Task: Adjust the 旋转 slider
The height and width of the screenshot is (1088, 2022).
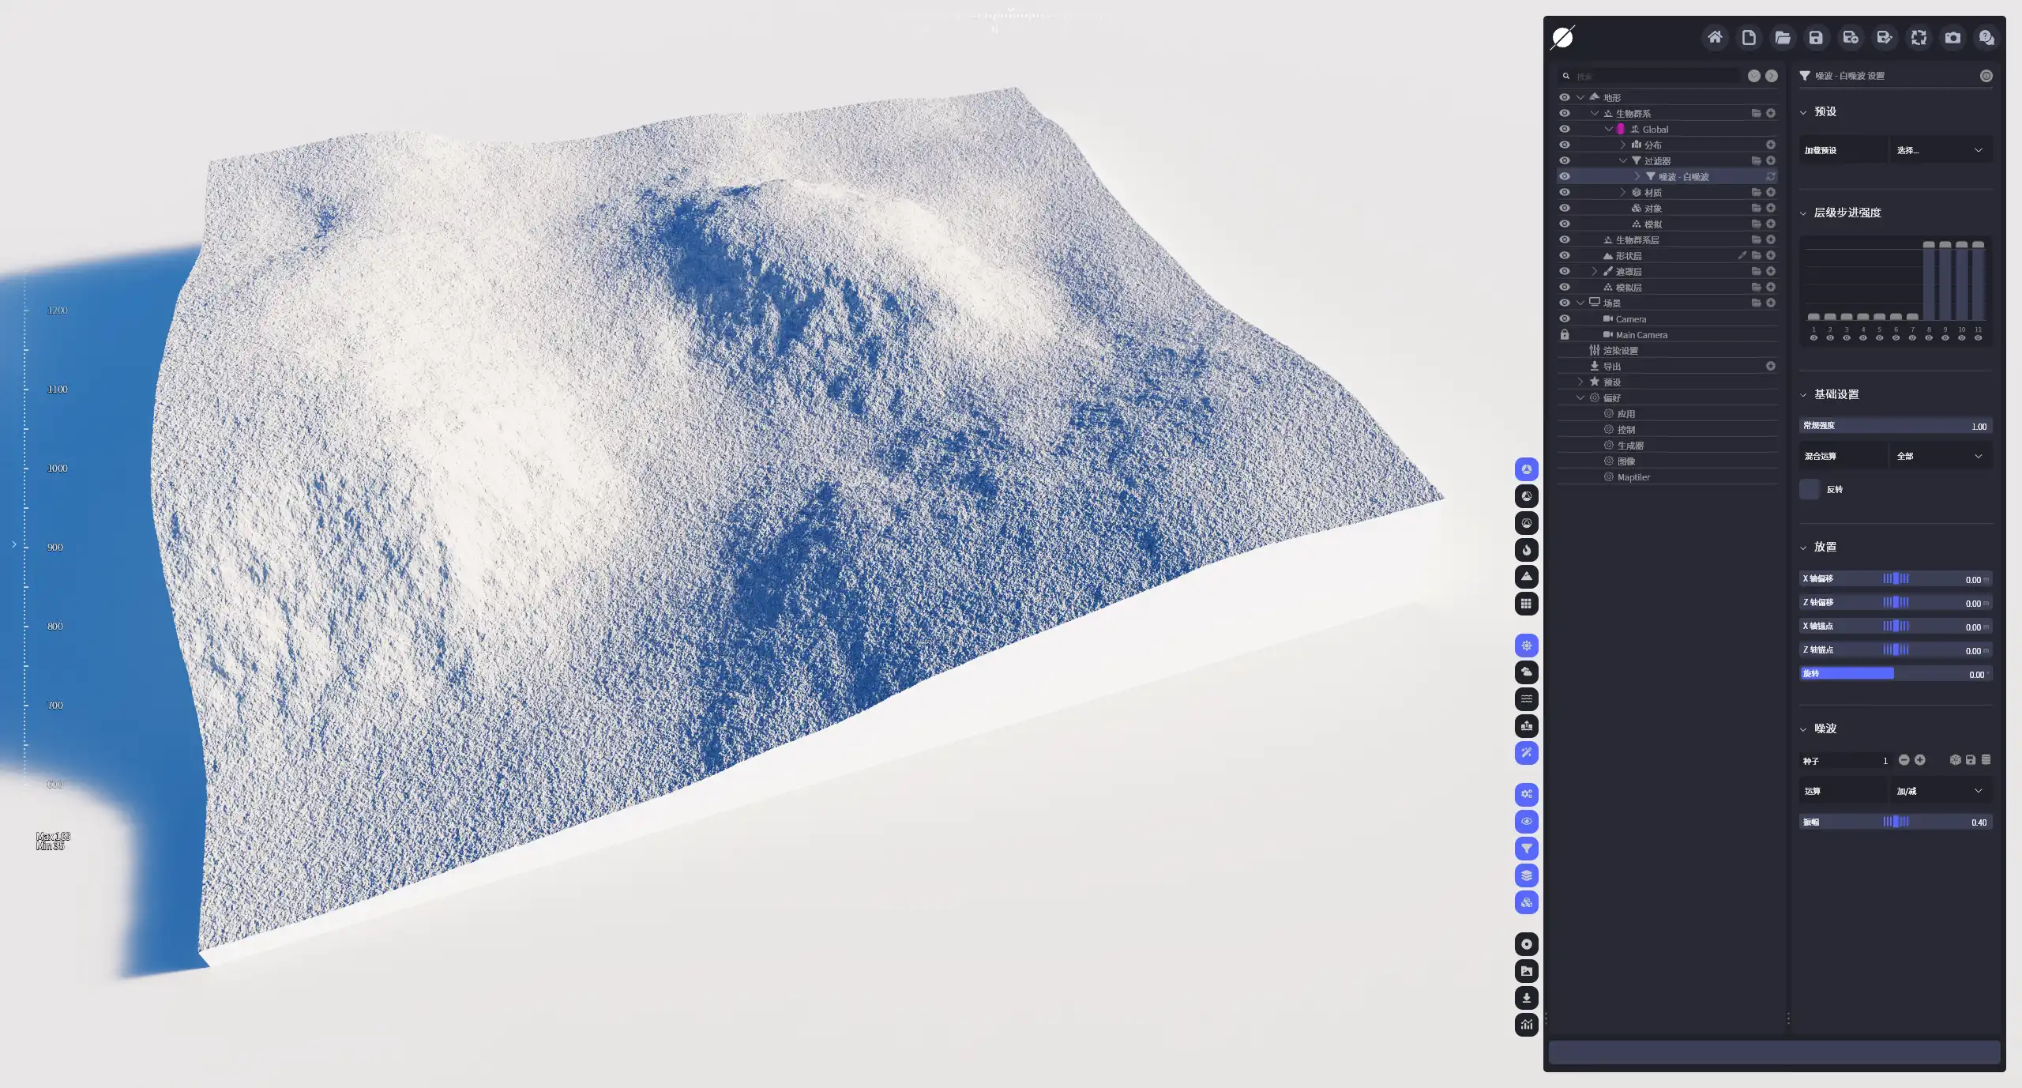Action: [x=1894, y=674]
